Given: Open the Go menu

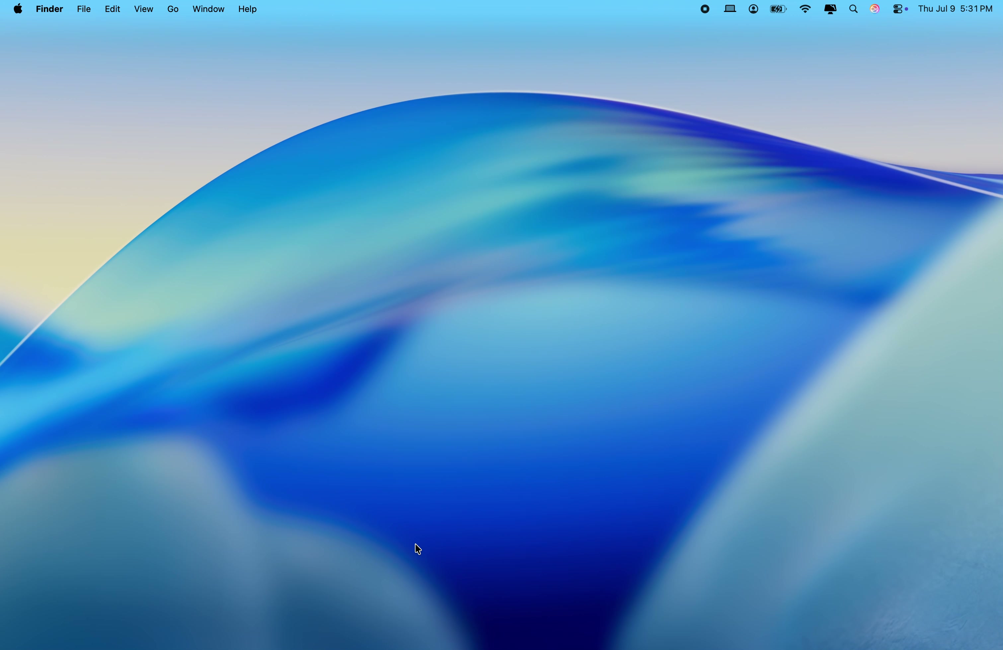Looking at the screenshot, I should (x=173, y=9).
